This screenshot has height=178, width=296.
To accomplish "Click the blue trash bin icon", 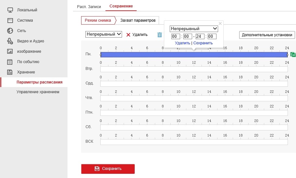I will (159, 35).
